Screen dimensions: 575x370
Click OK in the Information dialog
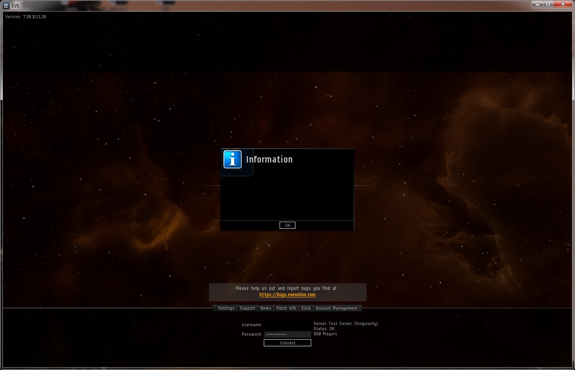pos(287,225)
